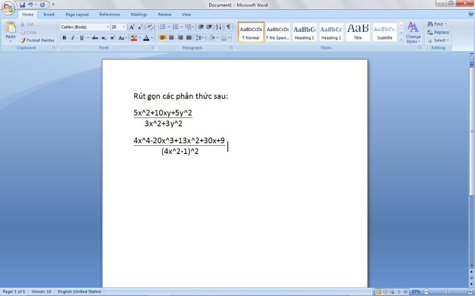Apply the Heading 2 style
The height and width of the screenshot is (296, 475).
331,32
